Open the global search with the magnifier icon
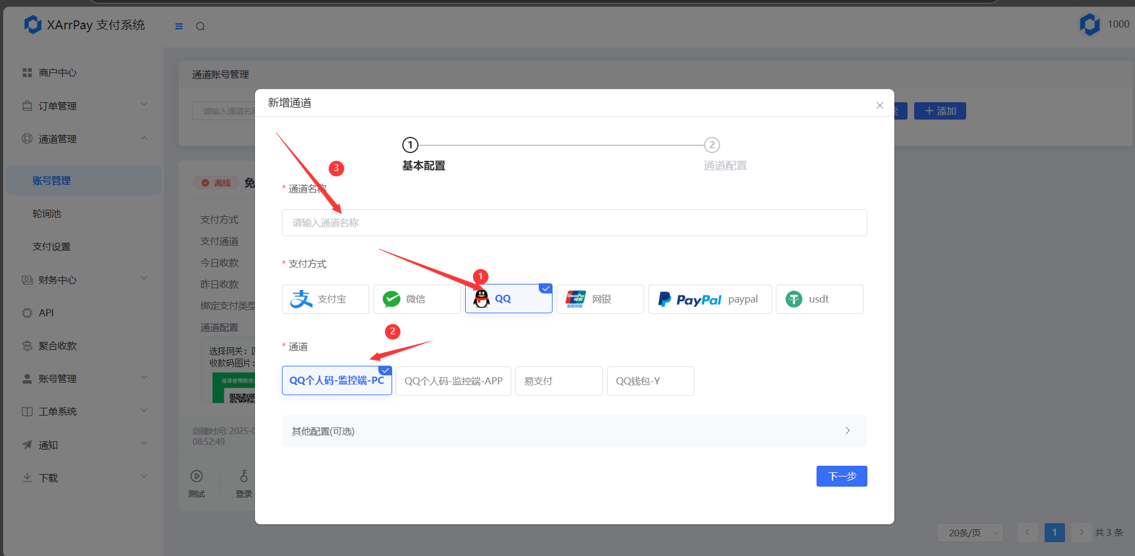This screenshot has height=556, width=1135. [x=200, y=26]
